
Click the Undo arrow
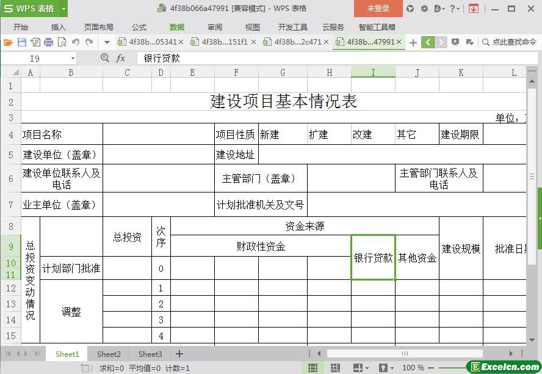[75, 42]
